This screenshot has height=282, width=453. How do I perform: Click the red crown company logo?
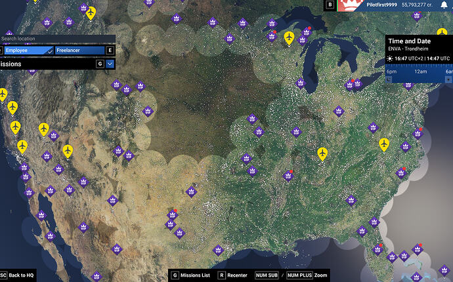coord(350,5)
